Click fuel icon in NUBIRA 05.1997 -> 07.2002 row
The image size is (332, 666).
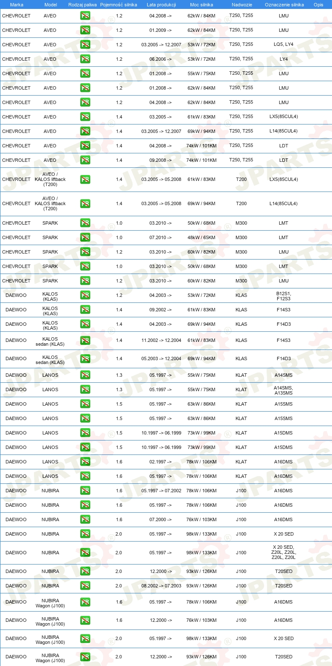(x=85, y=491)
